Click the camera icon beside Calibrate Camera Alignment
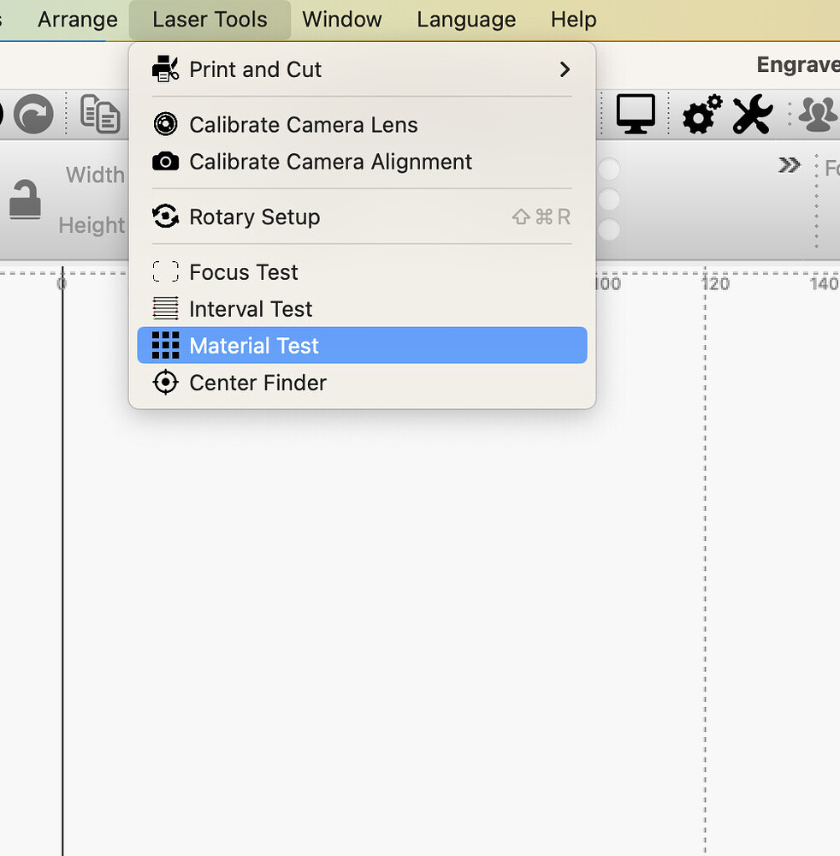Screen dimensions: 840x856 [164, 162]
